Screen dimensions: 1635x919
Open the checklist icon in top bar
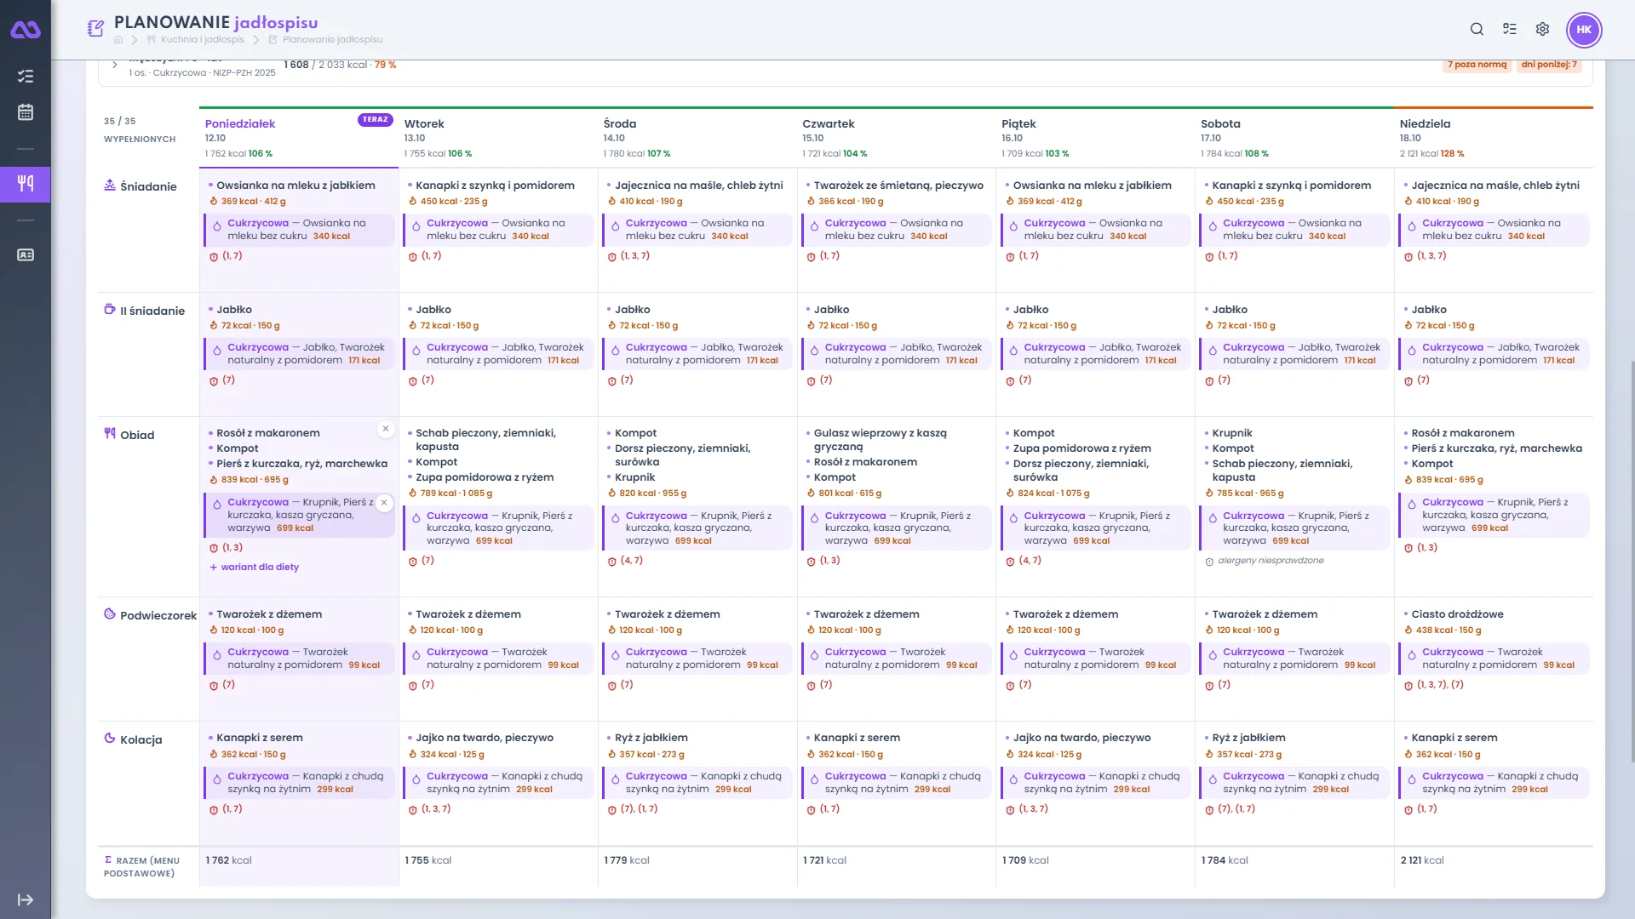coord(1510,29)
